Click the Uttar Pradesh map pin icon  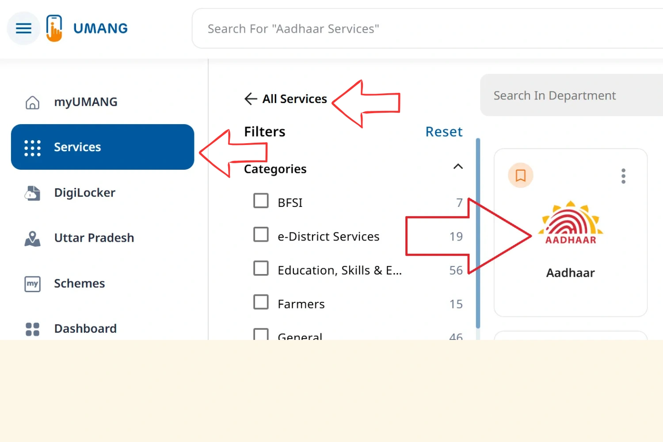(x=32, y=238)
